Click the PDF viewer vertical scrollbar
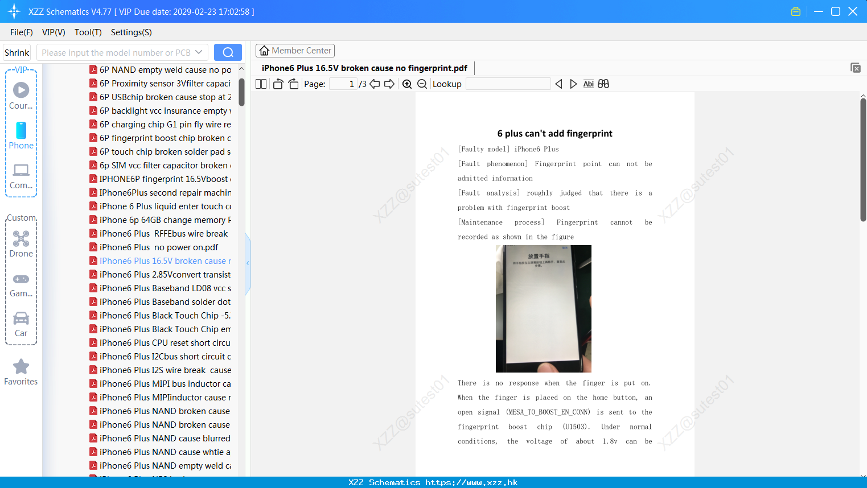The image size is (867, 488). pos(863,159)
